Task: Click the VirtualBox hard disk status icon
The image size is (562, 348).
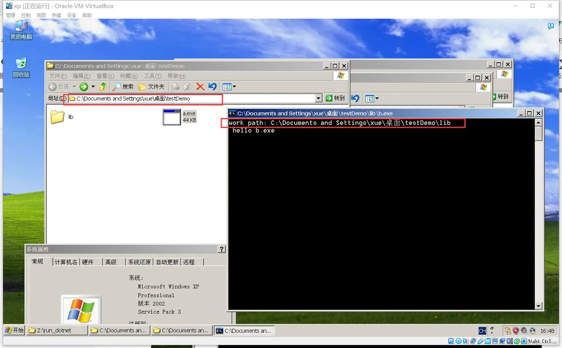Action: [451, 341]
